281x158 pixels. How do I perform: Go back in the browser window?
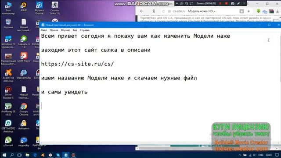tap(142, 11)
